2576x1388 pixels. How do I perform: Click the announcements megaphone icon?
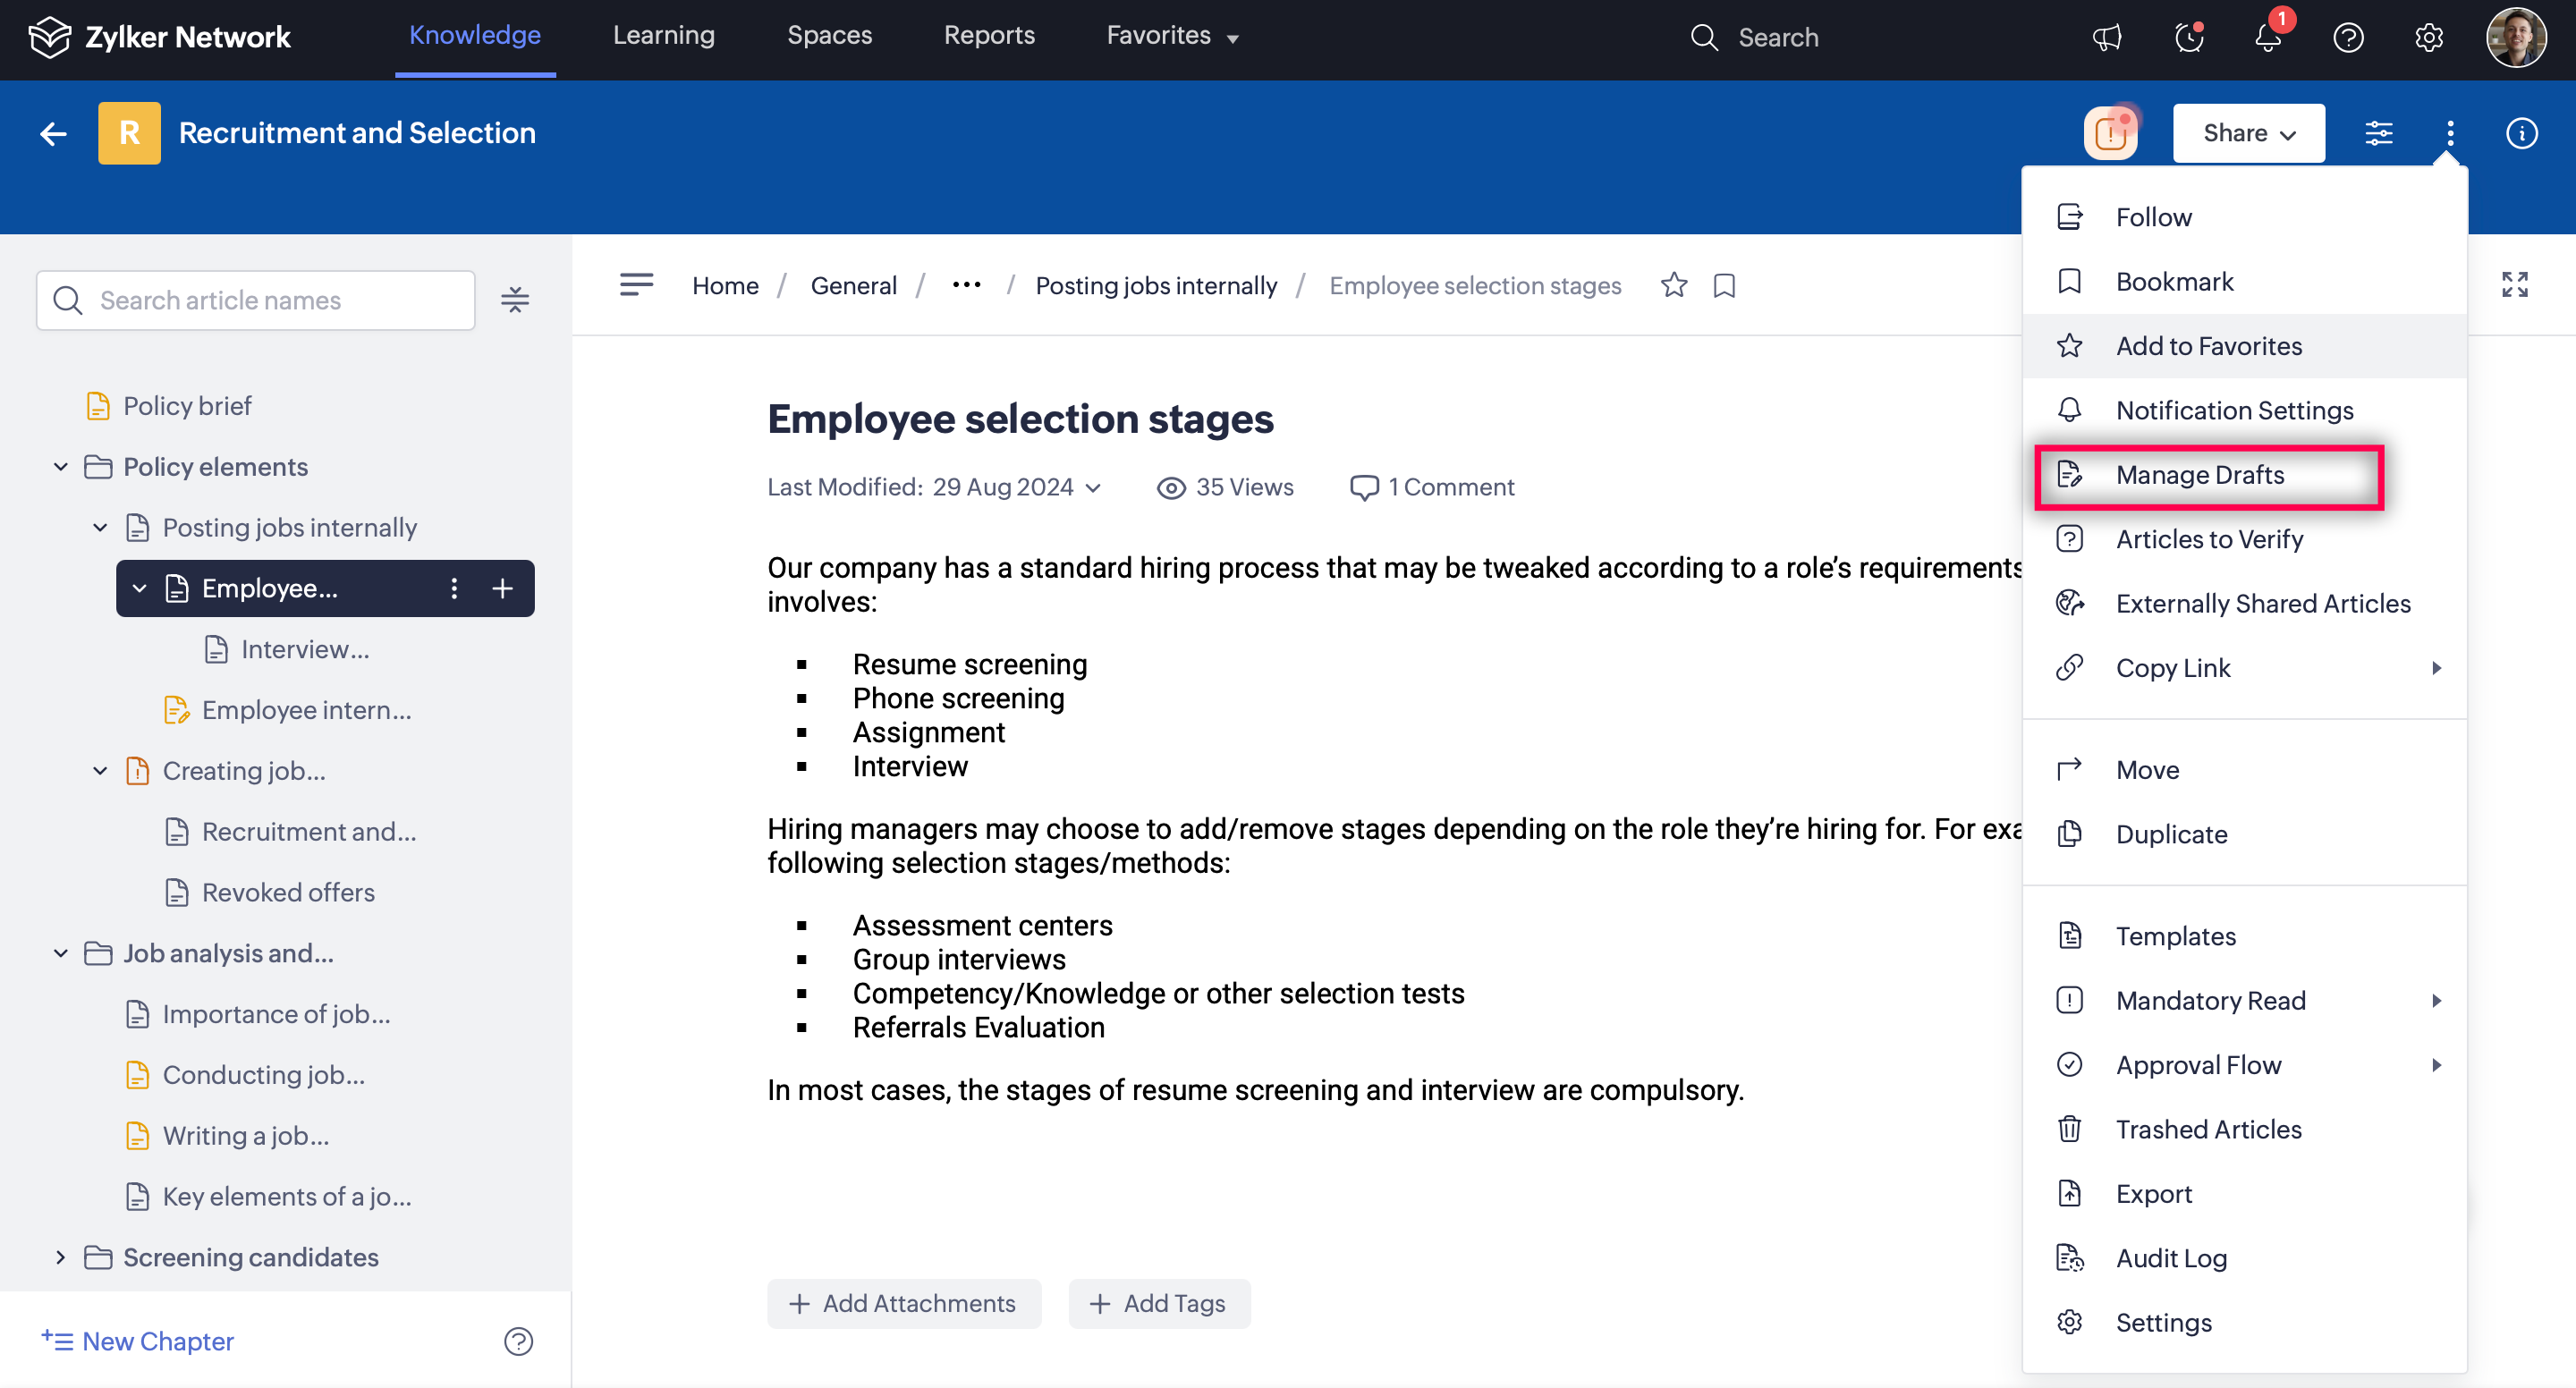(x=2107, y=38)
